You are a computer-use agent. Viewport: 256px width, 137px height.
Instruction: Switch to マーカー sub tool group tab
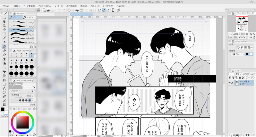pos(29,17)
